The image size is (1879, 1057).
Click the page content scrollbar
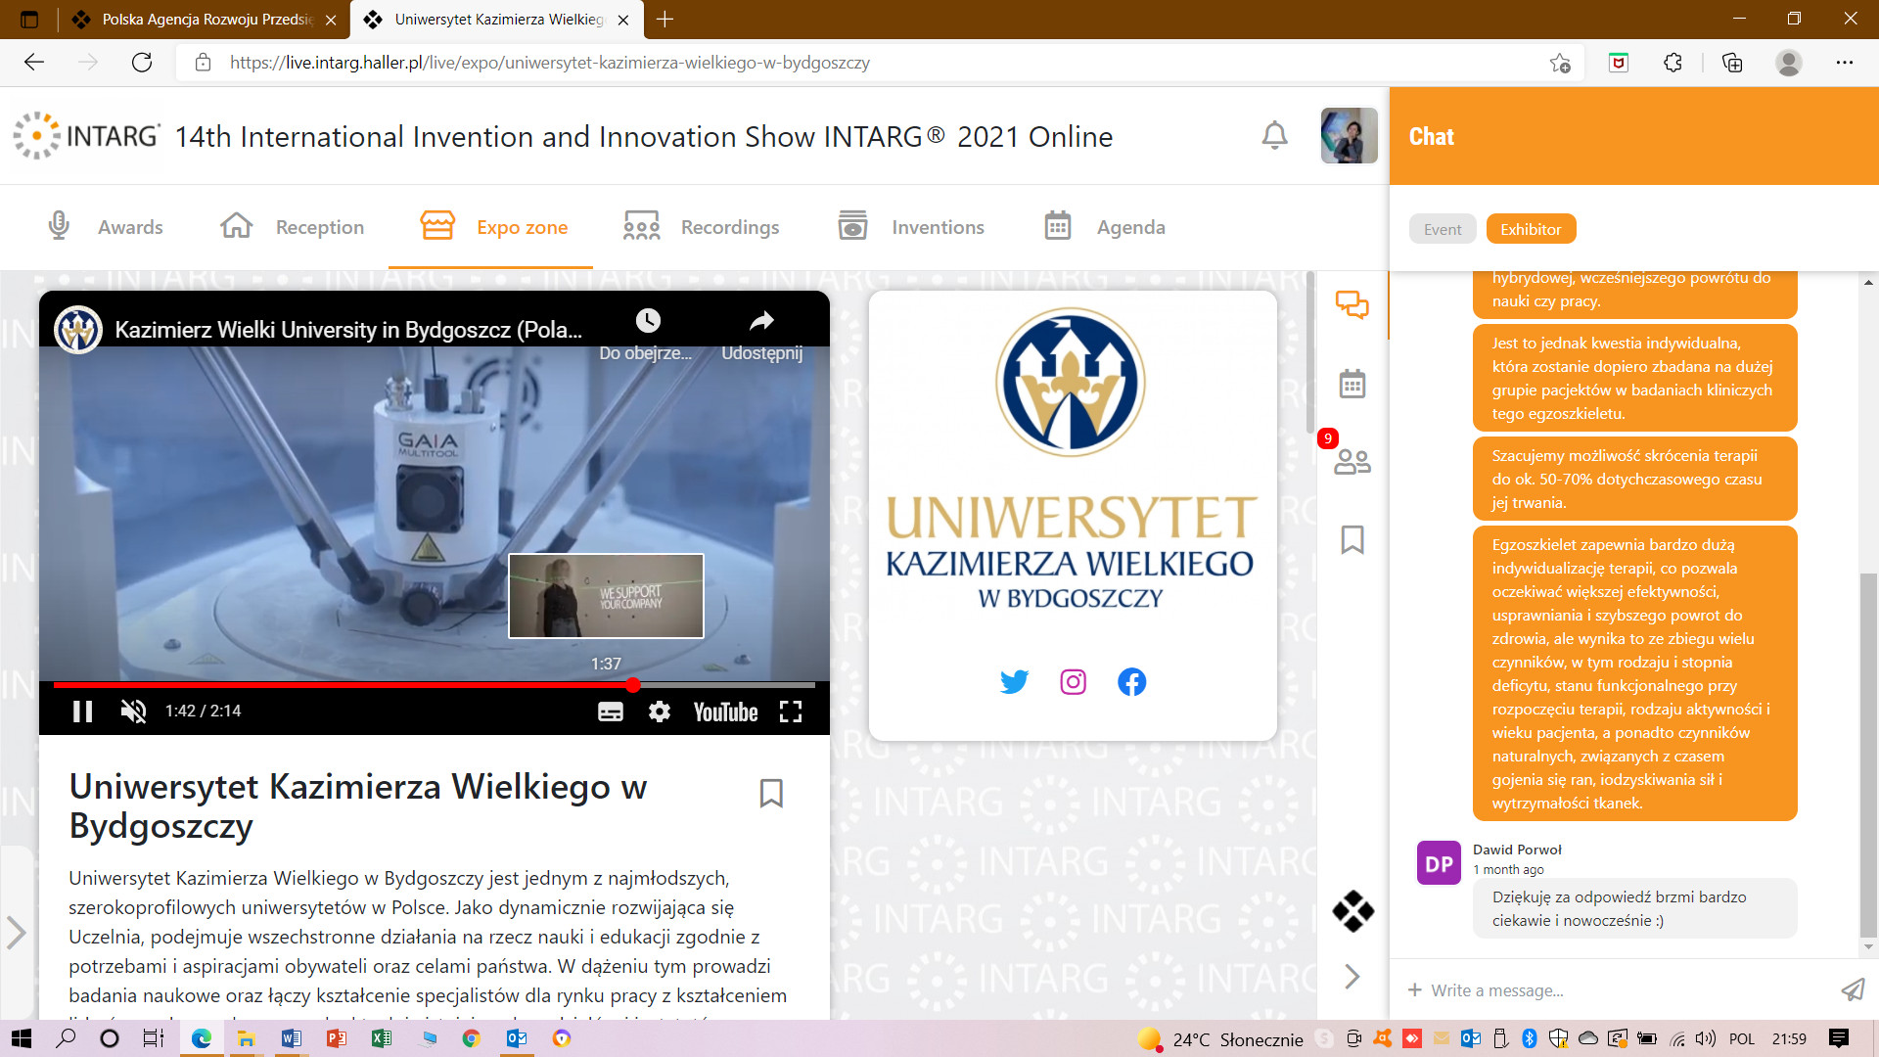coord(1310,352)
